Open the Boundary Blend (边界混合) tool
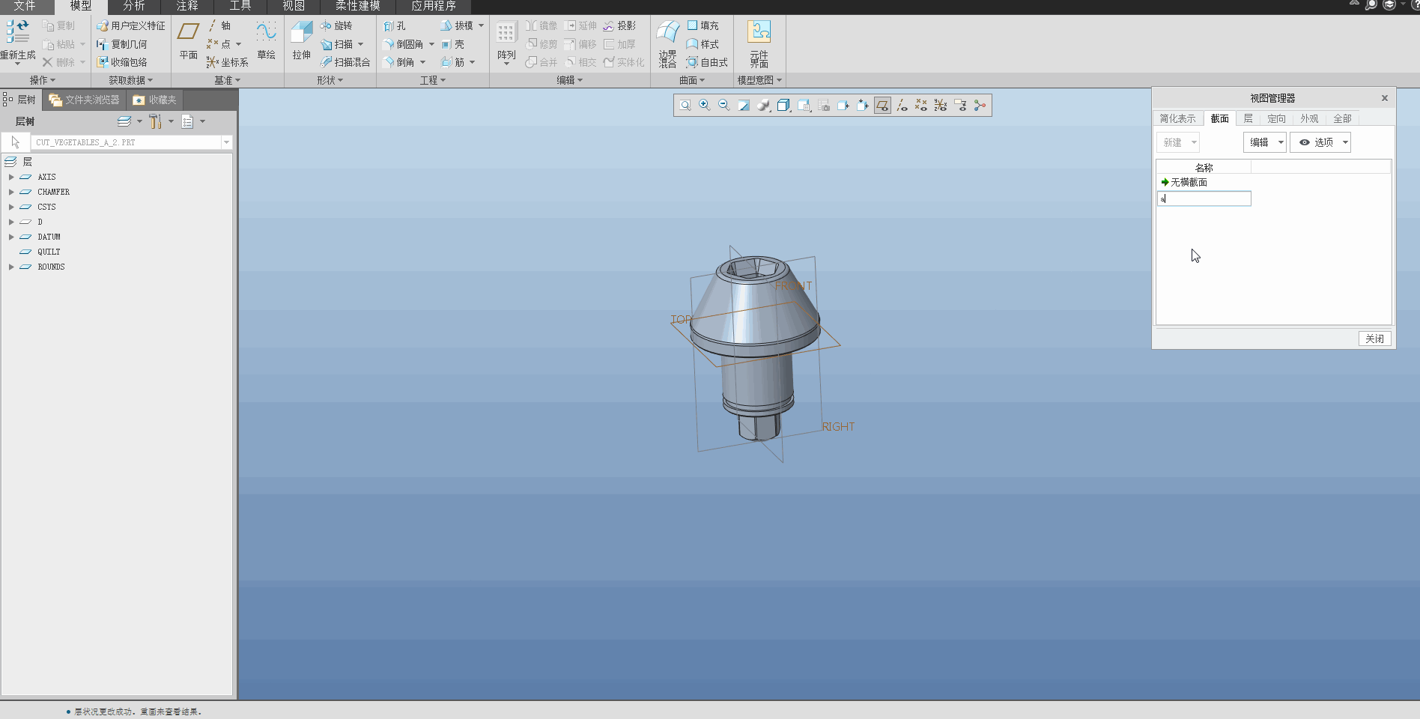 [667, 44]
